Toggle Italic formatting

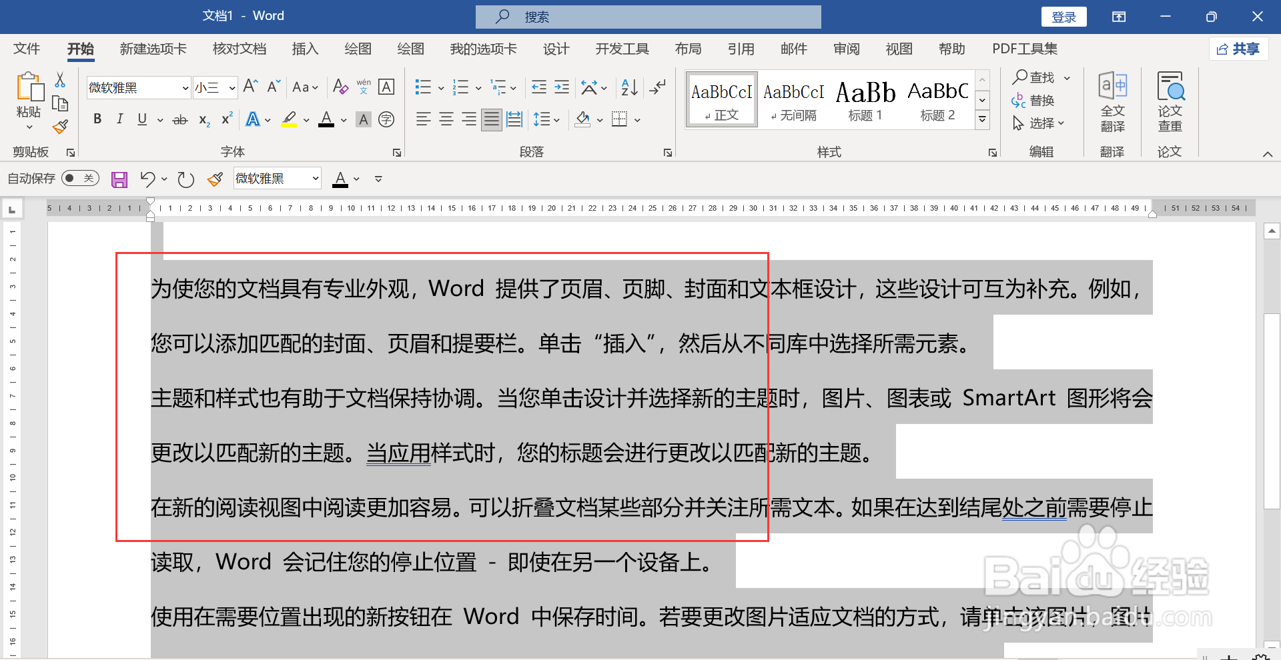click(x=119, y=119)
